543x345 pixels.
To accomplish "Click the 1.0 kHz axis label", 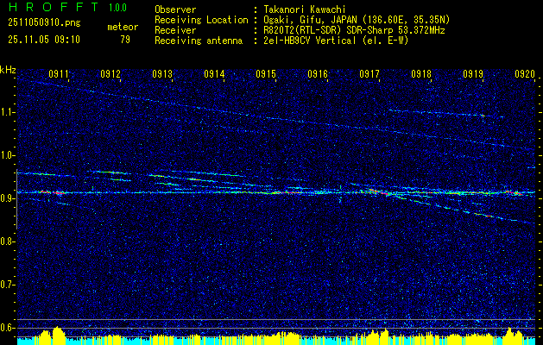I will 8,155.
